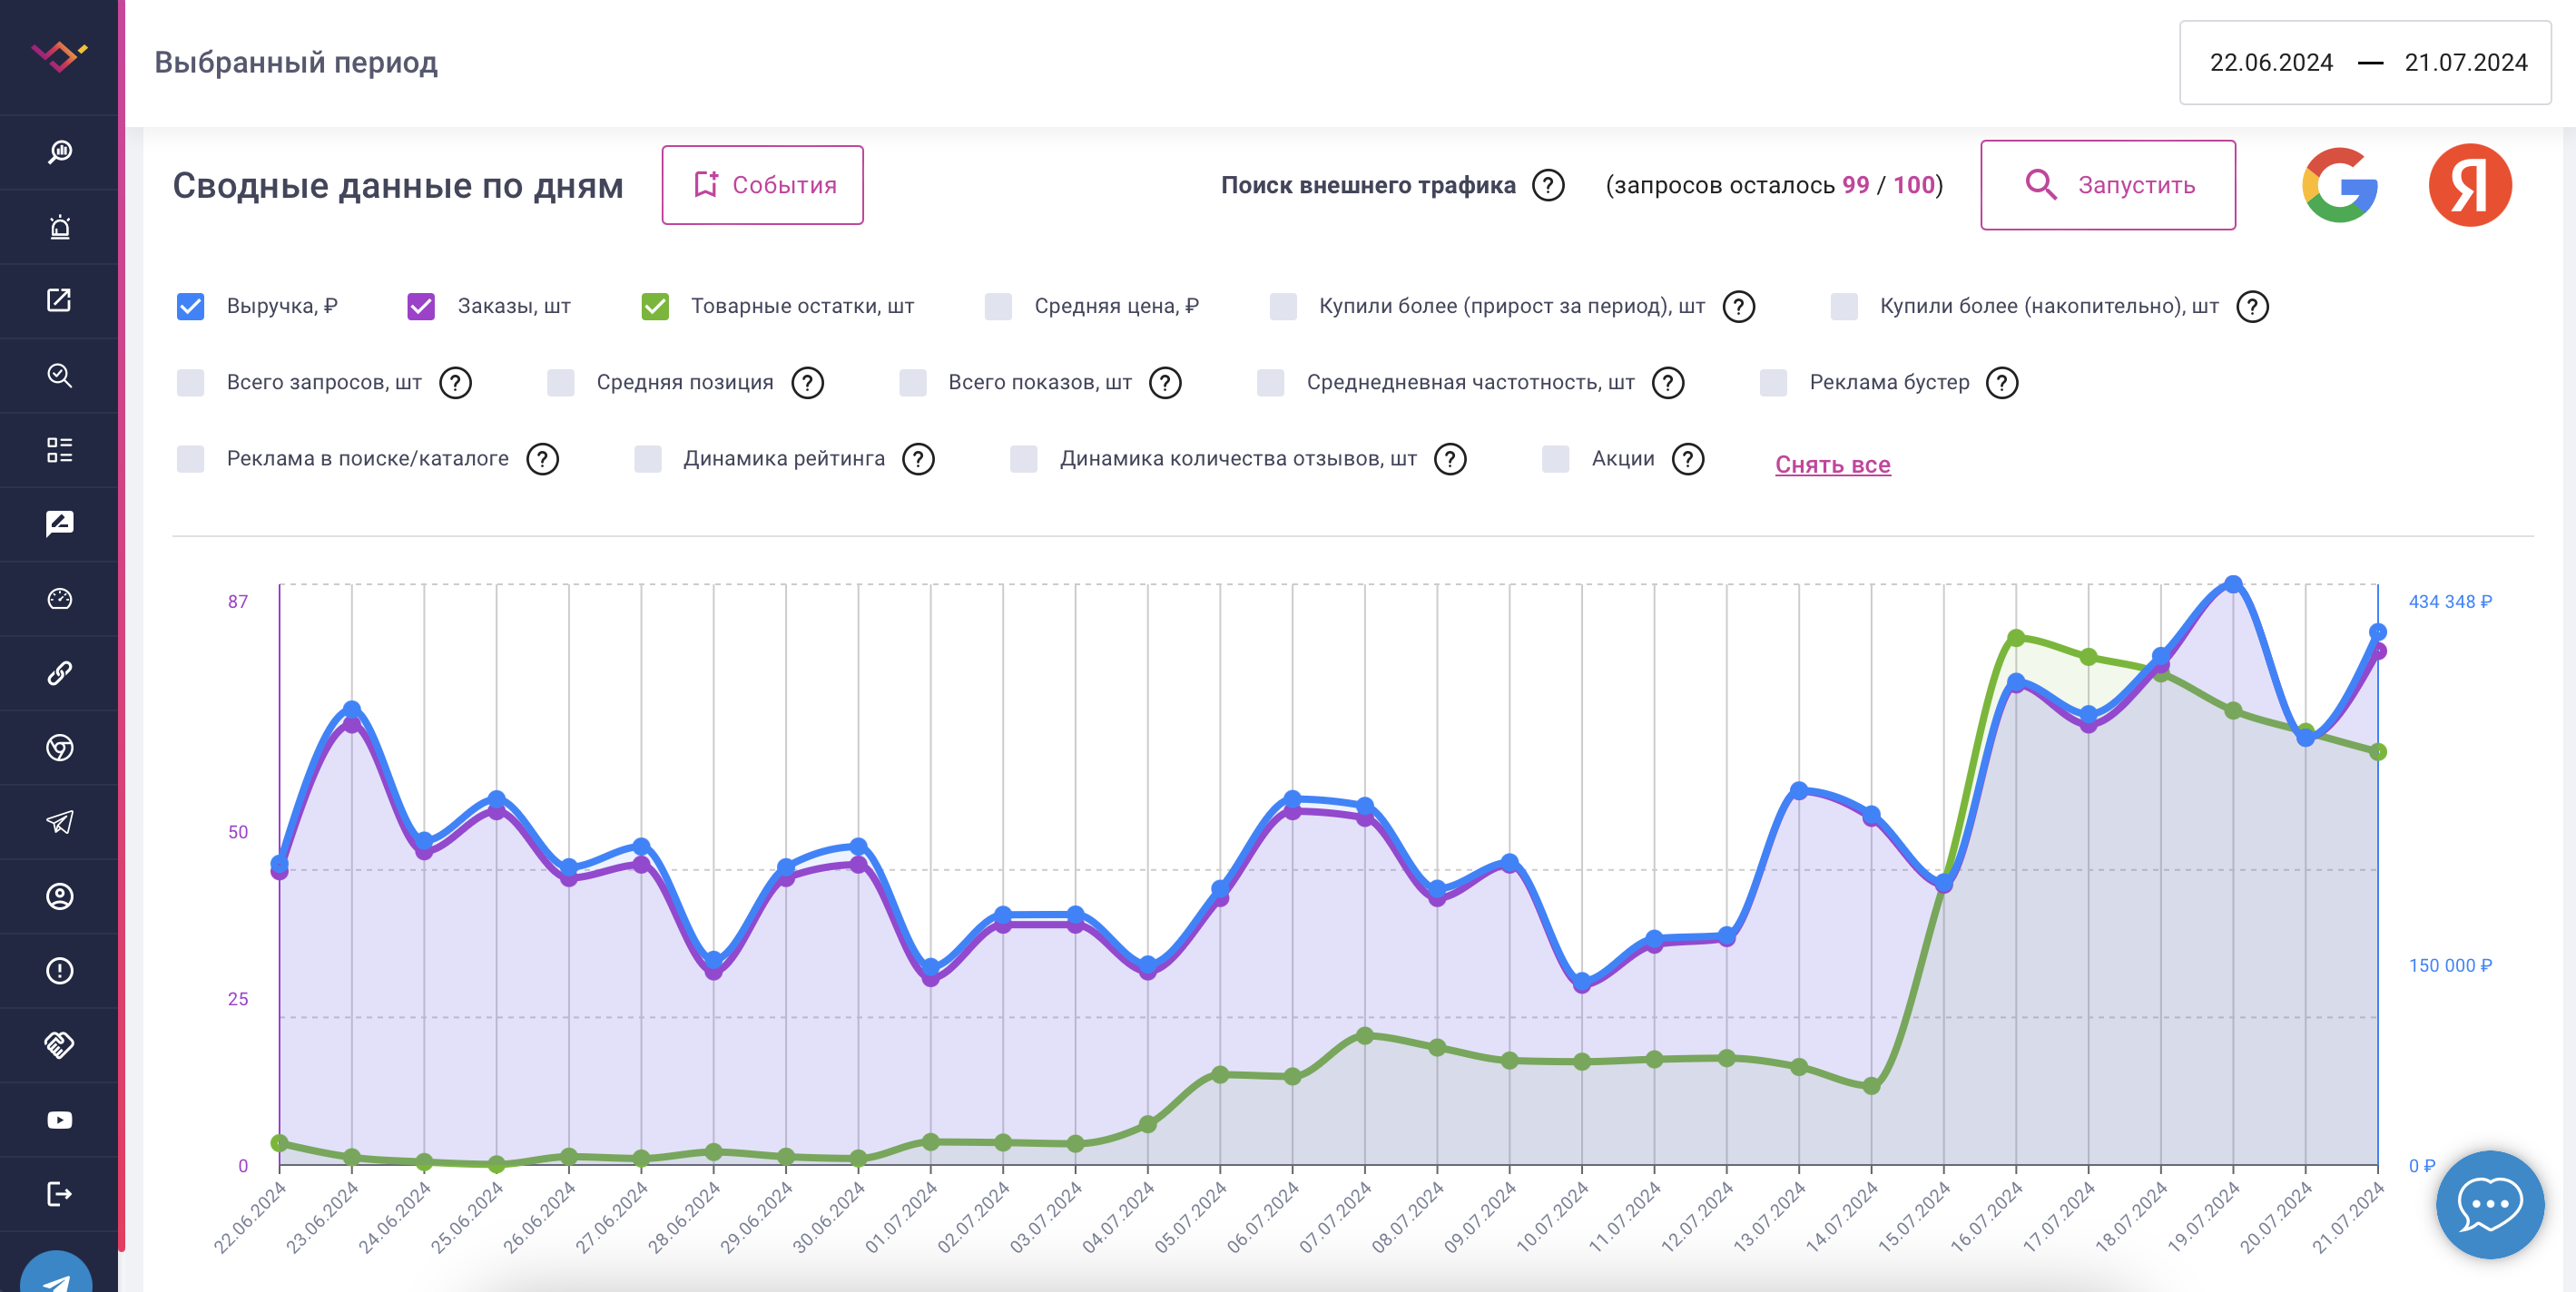Enable the Средняя цена checkbox
The width and height of the screenshot is (2576, 1292).
click(x=998, y=307)
